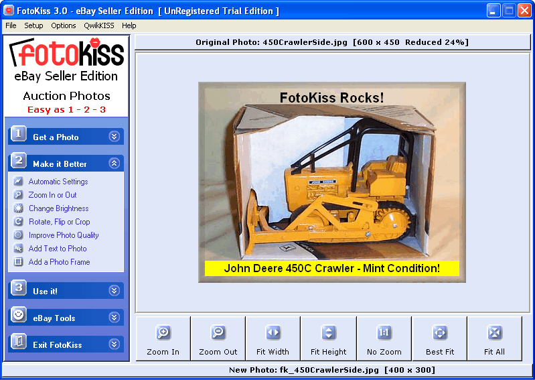Click the step 1 number badge
Screen dimensions: 535x380
click(x=19, y=133)
